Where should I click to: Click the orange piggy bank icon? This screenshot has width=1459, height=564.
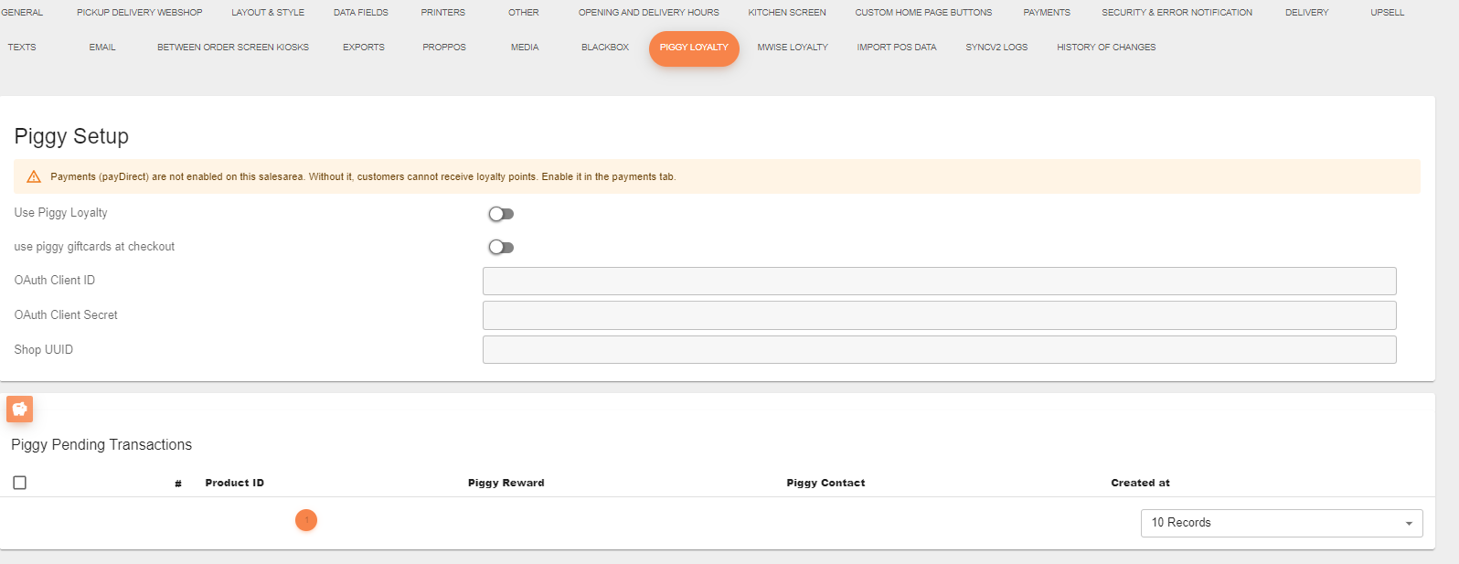coord(19,409)
